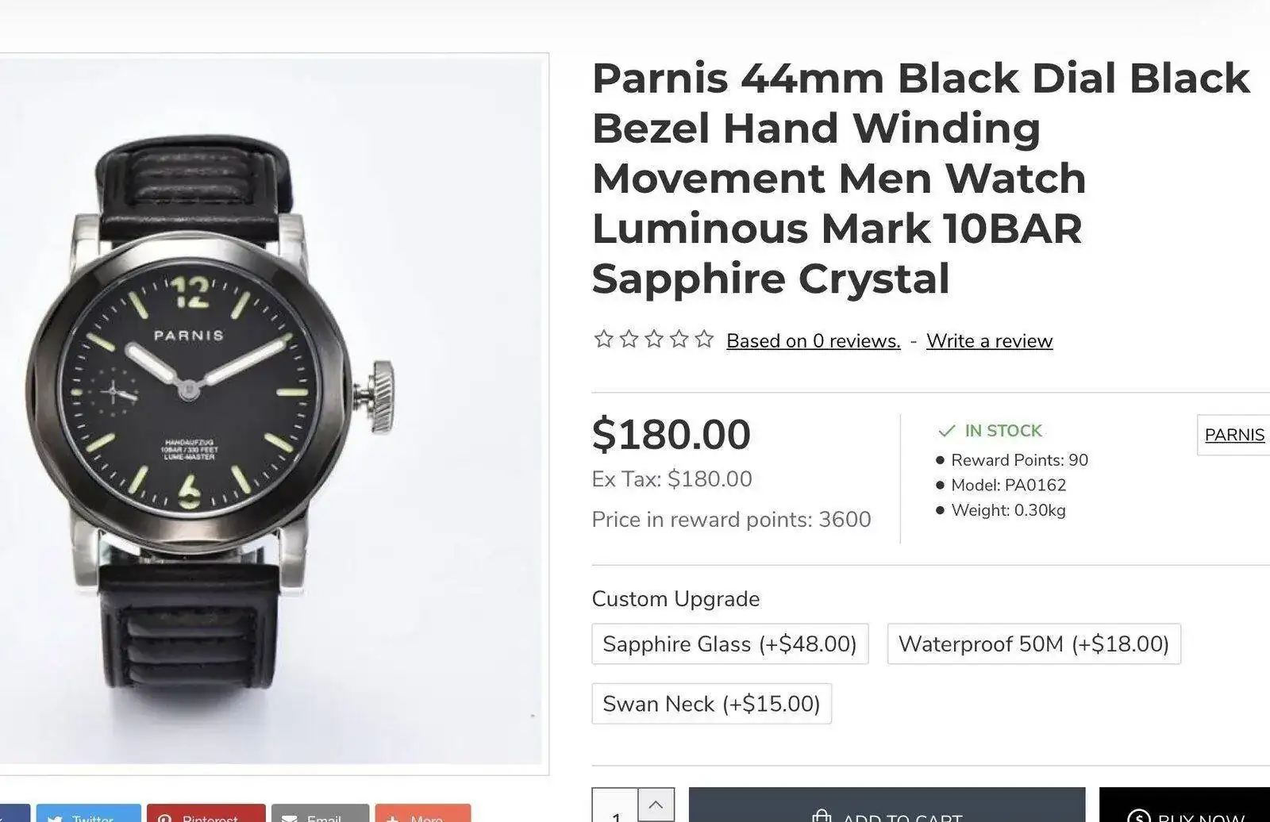Add the watch to cart
This screenshot has height=822, width=1270.
886,811
